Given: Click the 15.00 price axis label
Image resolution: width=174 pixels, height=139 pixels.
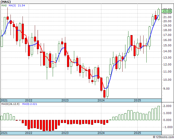Looking at the screenshot, I should [x=167, y=45].
